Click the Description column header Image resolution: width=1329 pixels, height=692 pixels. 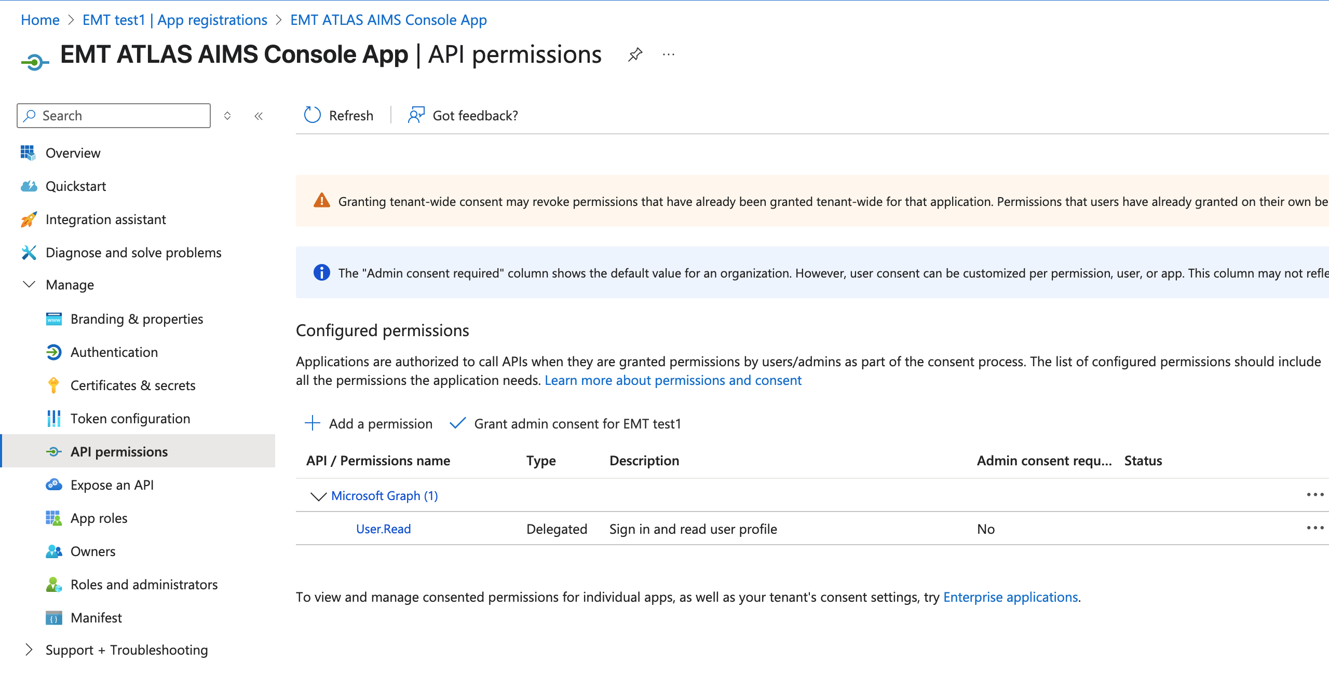(x=644, y=461)
